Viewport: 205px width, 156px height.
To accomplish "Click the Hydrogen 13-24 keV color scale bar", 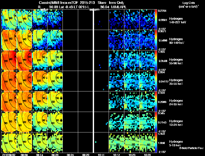I will [x=156, y=122].
